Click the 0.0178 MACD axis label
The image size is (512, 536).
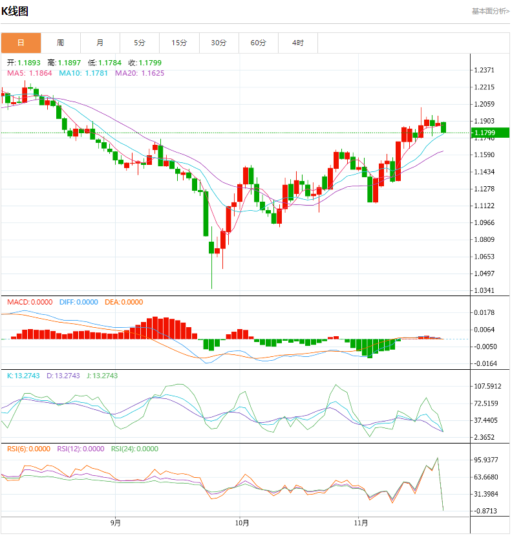[484, 312]
